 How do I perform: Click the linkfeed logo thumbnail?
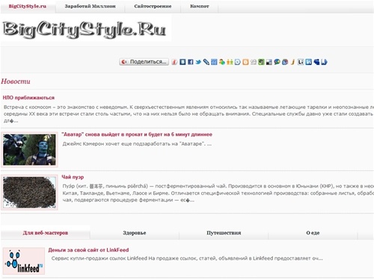point(24,261)
